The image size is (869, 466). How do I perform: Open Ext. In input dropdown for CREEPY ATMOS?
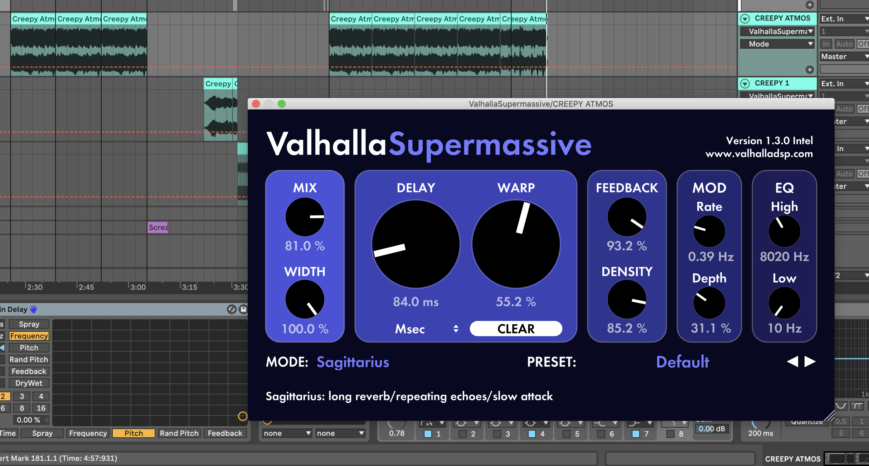point(845,19)
